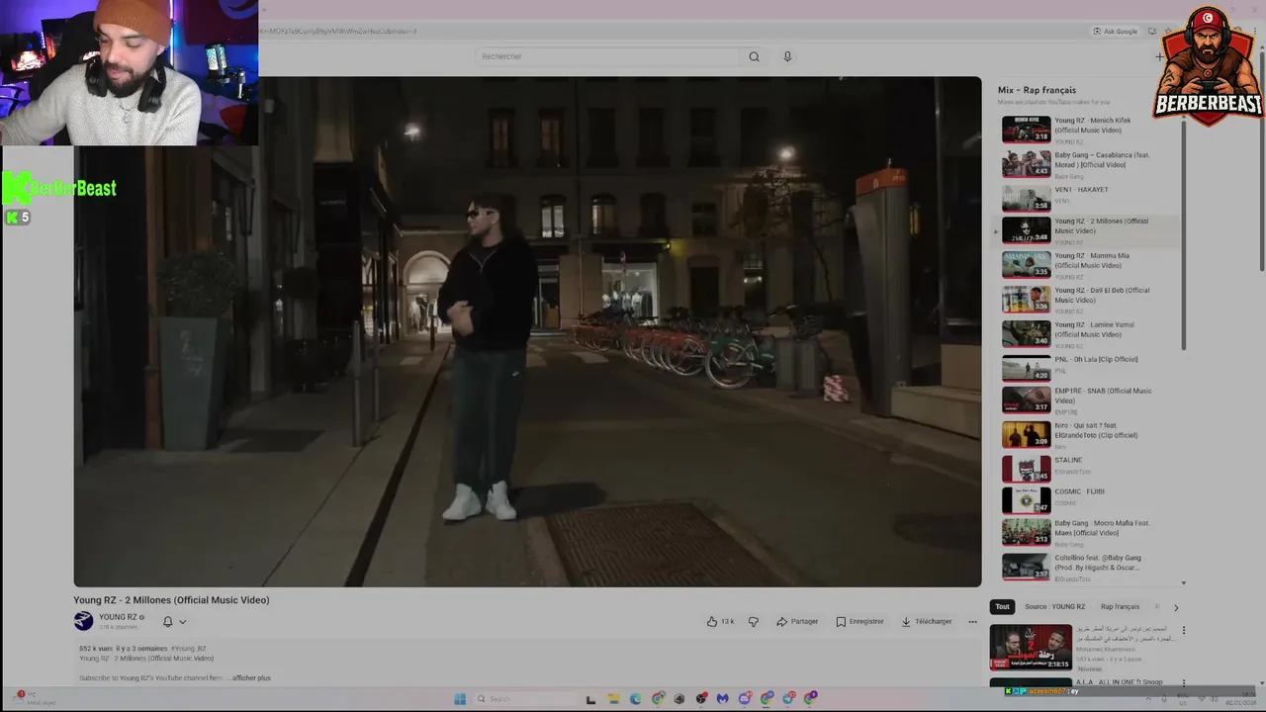Open the three-dot more actions menu below the video
1266x712 pixels.
click(972, 622)
